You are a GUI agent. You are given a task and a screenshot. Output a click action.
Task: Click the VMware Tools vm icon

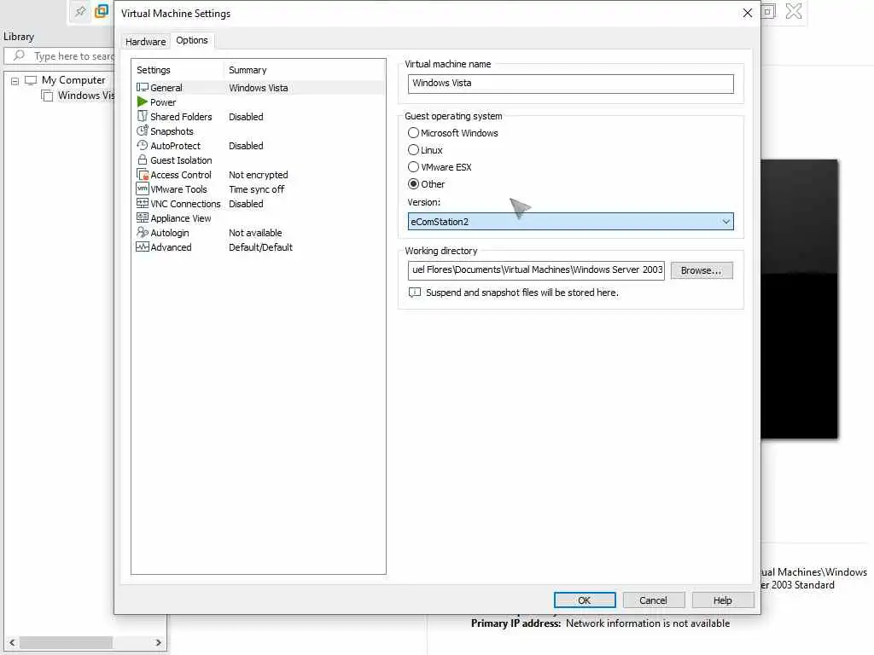tap(143, 188)
